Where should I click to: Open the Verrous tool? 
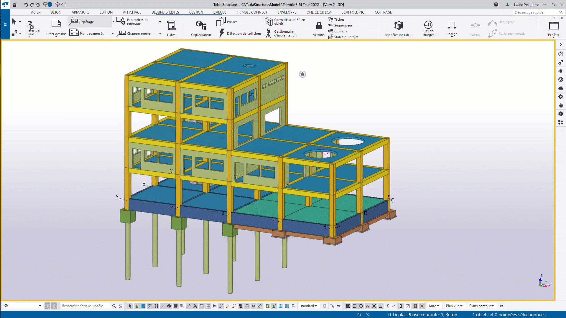click(x=318, y=28)
